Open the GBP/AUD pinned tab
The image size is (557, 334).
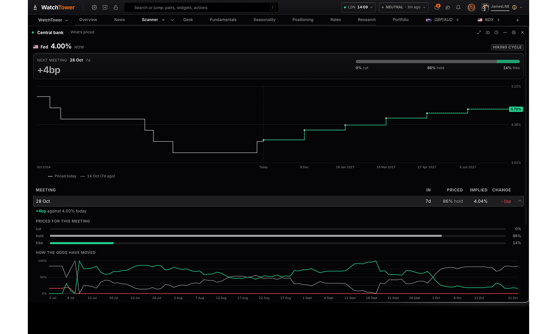coord(439,20)
